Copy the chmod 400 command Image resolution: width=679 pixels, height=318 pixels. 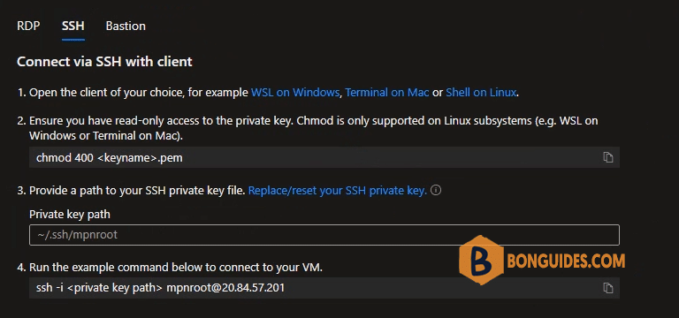608,157
